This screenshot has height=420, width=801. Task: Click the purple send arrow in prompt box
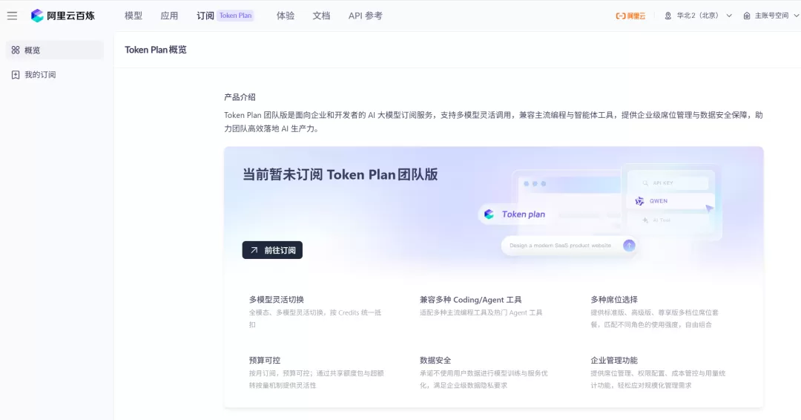pyautogui.click(x=629, y=246)
